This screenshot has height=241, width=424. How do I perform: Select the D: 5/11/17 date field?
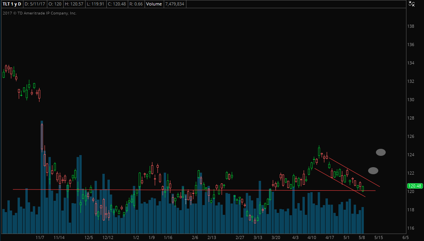34,4
